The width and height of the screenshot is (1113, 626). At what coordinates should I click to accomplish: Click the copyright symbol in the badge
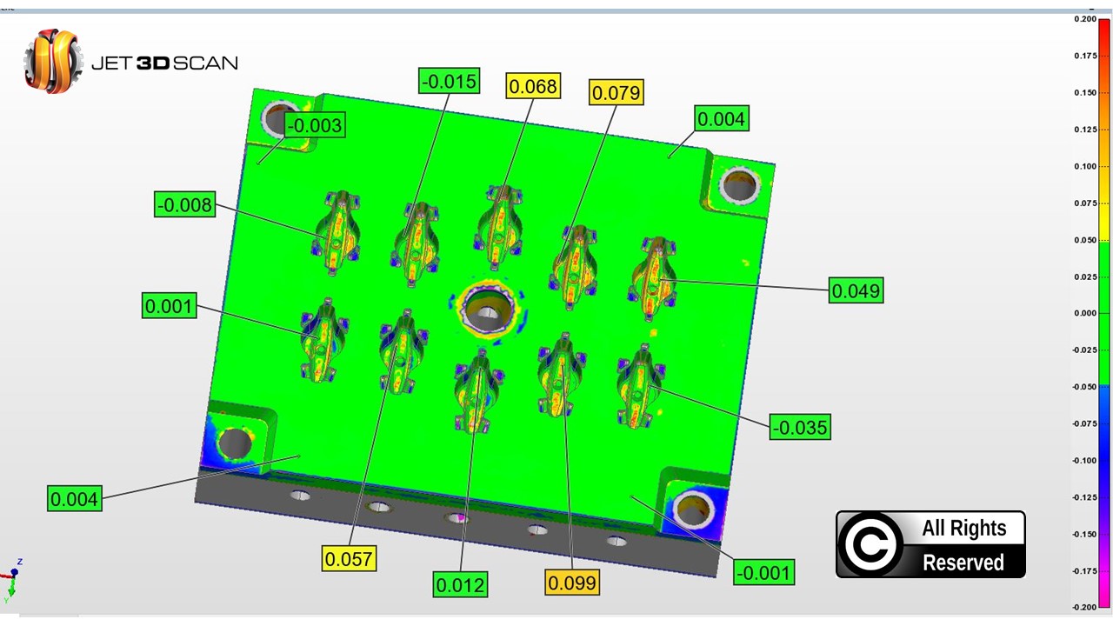click(x=869, y=545)
